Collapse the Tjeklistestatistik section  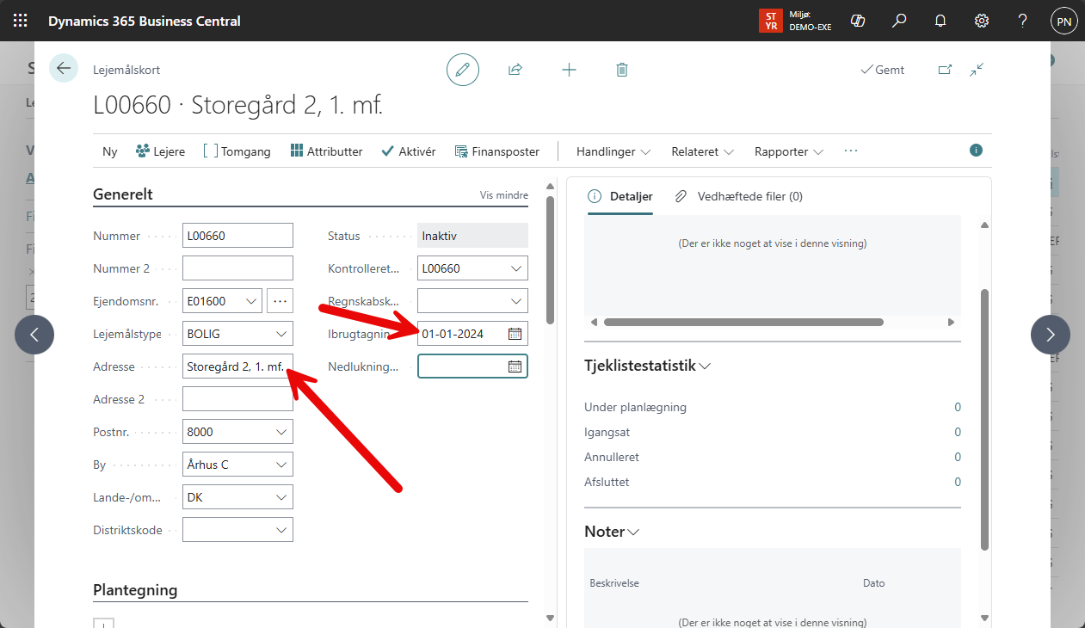tap(647, 366)
